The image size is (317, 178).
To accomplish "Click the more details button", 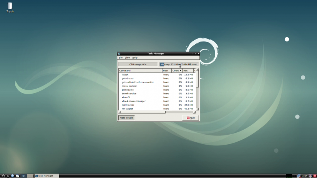I will 126,118.
